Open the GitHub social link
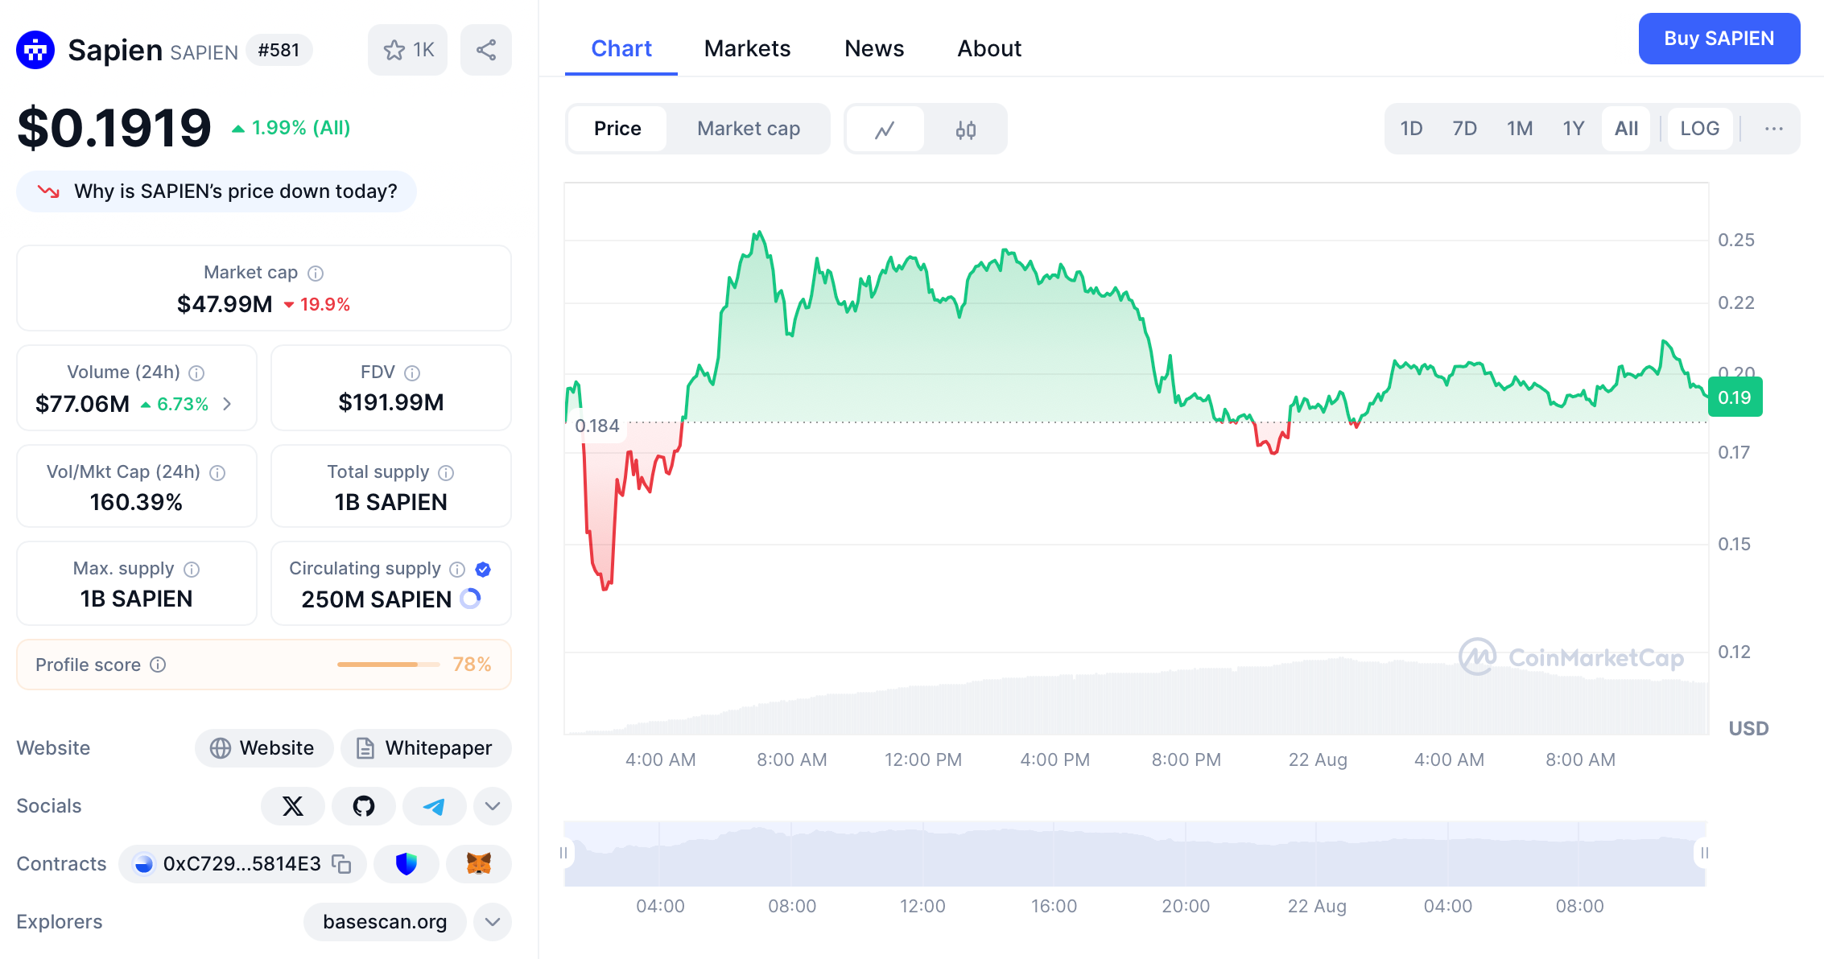The image size is (1824, 959). 364,806
